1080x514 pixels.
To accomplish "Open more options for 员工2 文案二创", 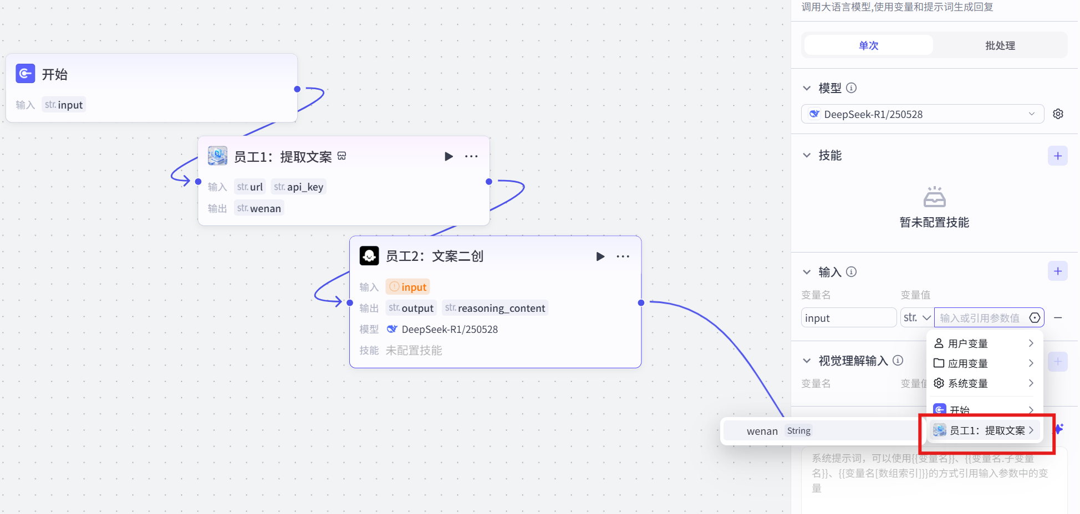I will pyautogui.click(x=623, y=256).
